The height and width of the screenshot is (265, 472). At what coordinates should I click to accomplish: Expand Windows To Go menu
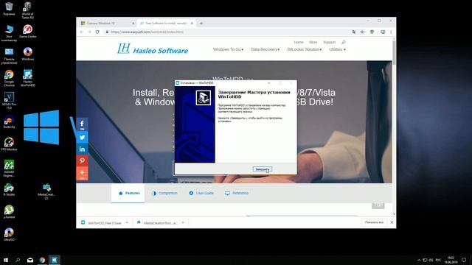tap(228, 49)
